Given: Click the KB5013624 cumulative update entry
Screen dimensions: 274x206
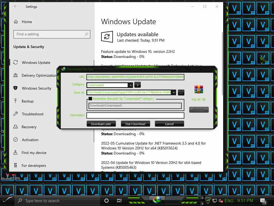Looking at the screenshot, I should tap(153, 146).
